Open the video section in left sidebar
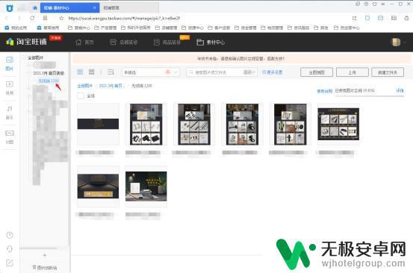The height and width of the screenshot is (273, 413). (x=10, y=88)
